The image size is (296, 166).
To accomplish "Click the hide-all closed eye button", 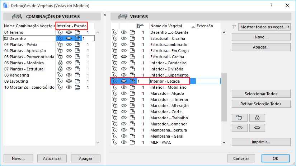I will click(x=257, y=128).
